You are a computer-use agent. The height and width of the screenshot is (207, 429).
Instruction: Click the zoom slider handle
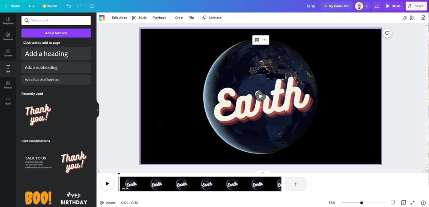click(x=362, y=203)
